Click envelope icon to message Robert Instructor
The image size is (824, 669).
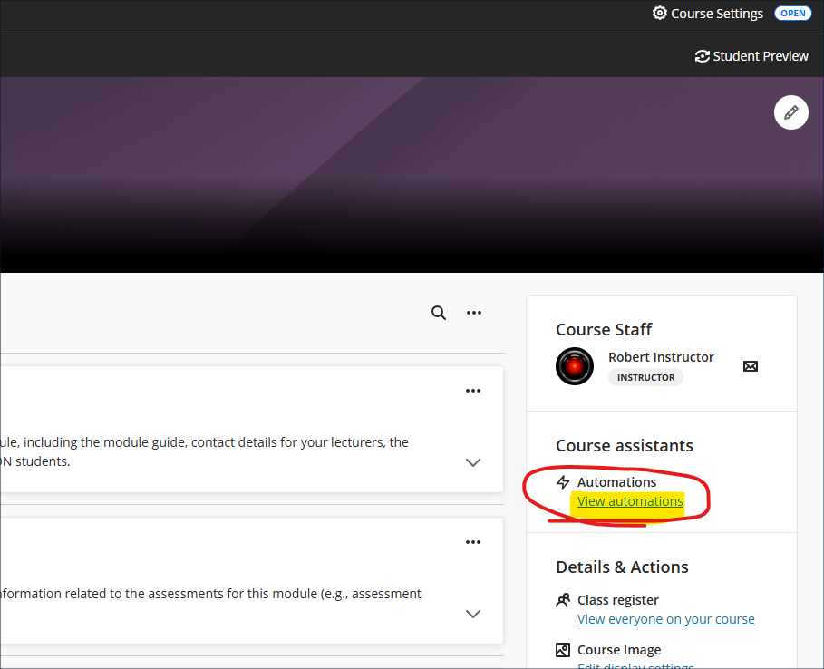[751, 366]
